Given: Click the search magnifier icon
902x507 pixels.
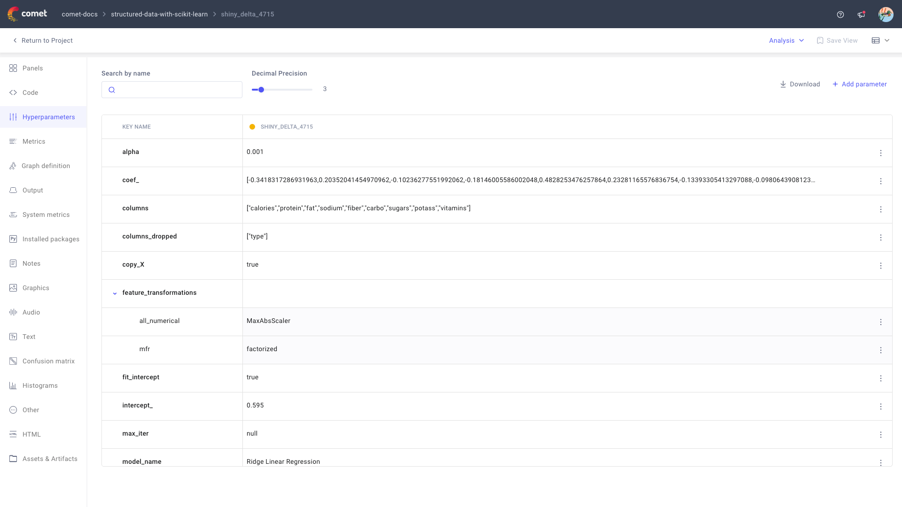Looking at the screenshot, I should point(112,90).
